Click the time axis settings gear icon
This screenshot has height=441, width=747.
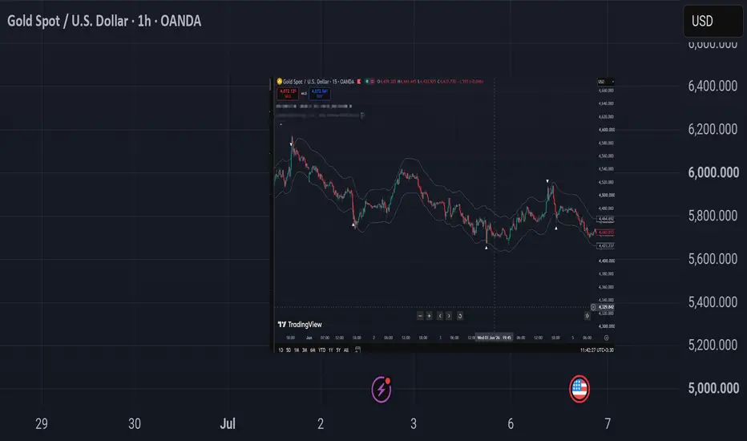607,338
